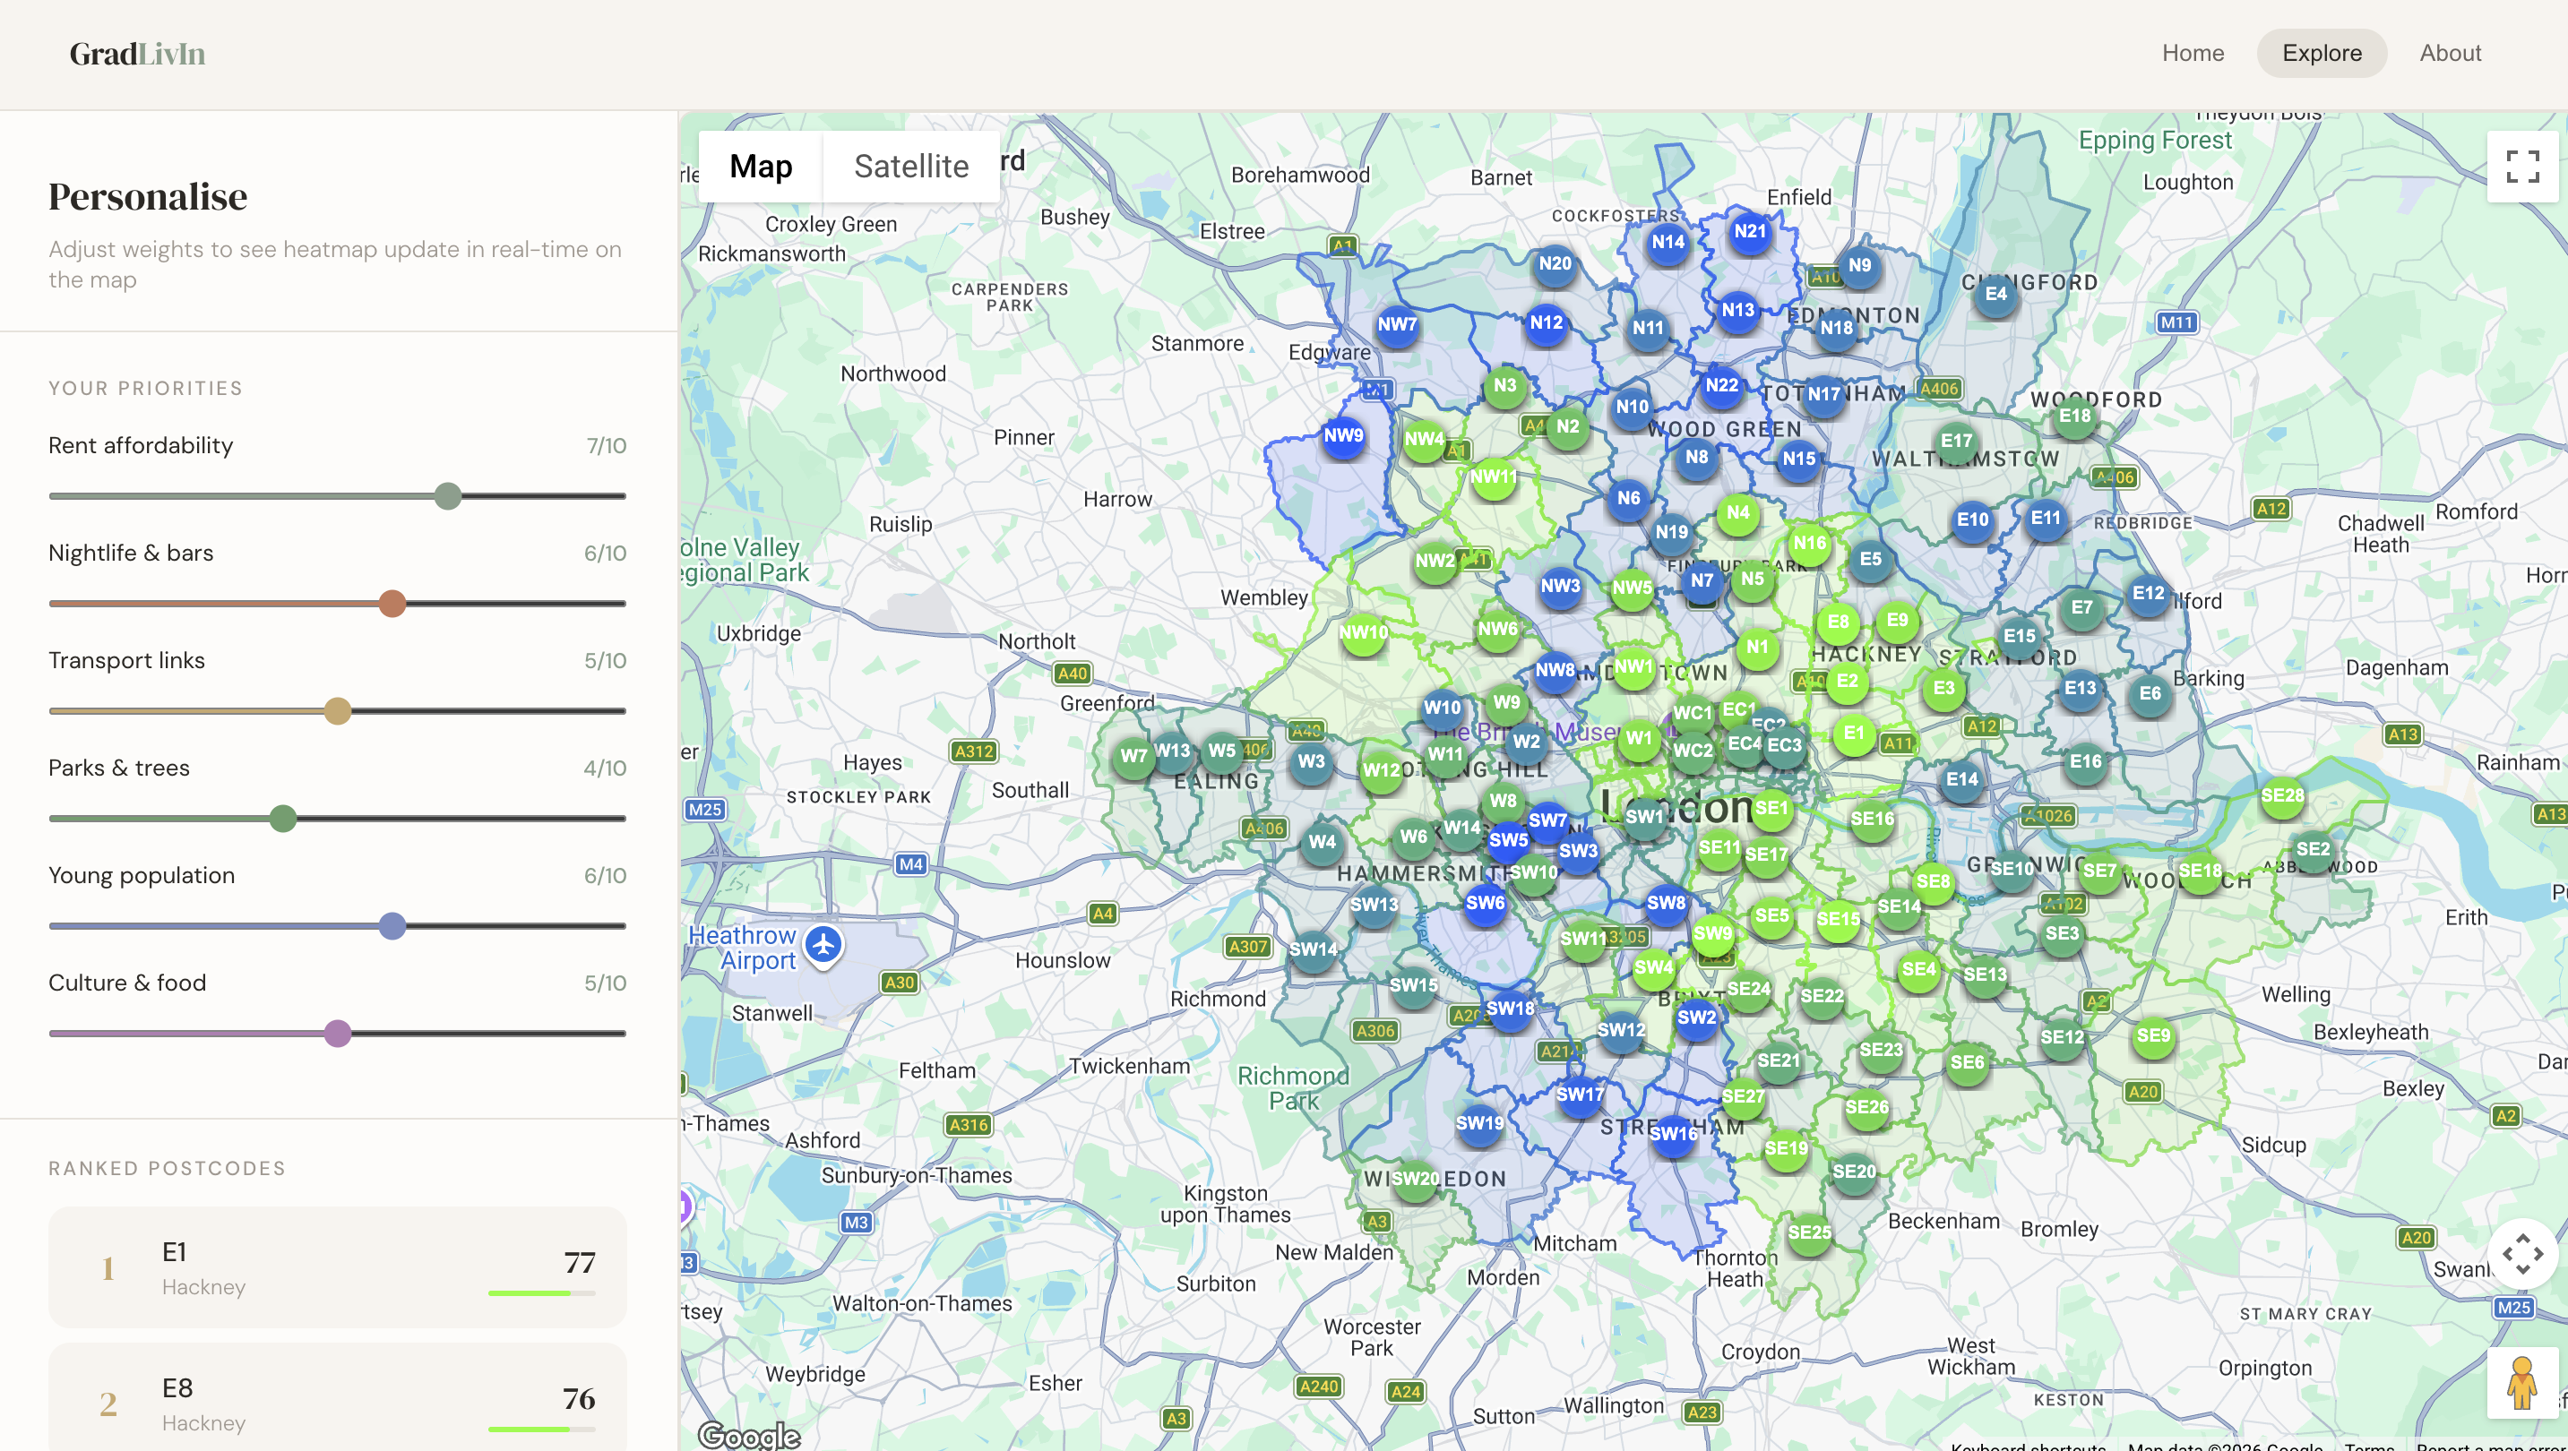This screenshot has width=2568, height=1451.
Task: Open the E1 Hackney ranked card
Action: [x=337, y=1266]
